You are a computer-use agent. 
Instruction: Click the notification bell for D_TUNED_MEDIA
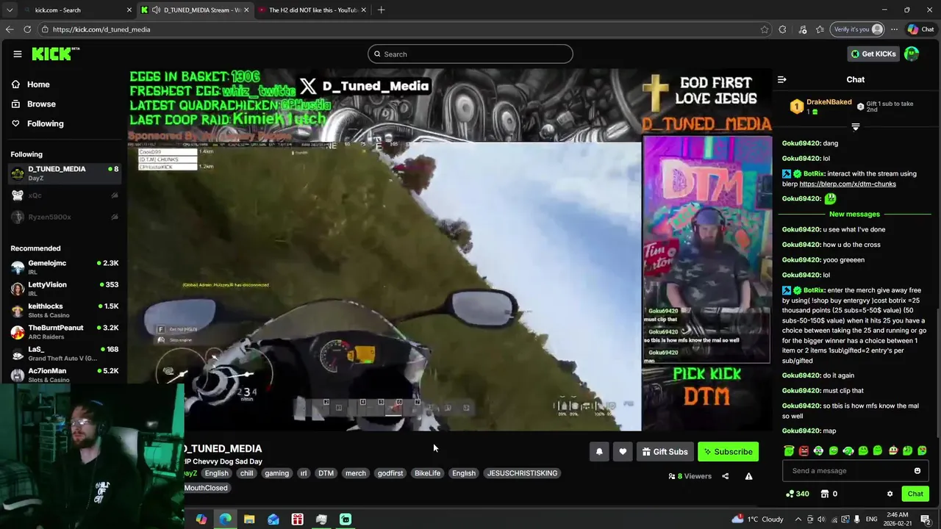pos(599,452)
